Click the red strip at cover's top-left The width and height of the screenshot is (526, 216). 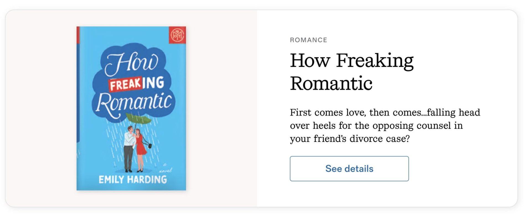pyautogui.click(x=78, y=35)
